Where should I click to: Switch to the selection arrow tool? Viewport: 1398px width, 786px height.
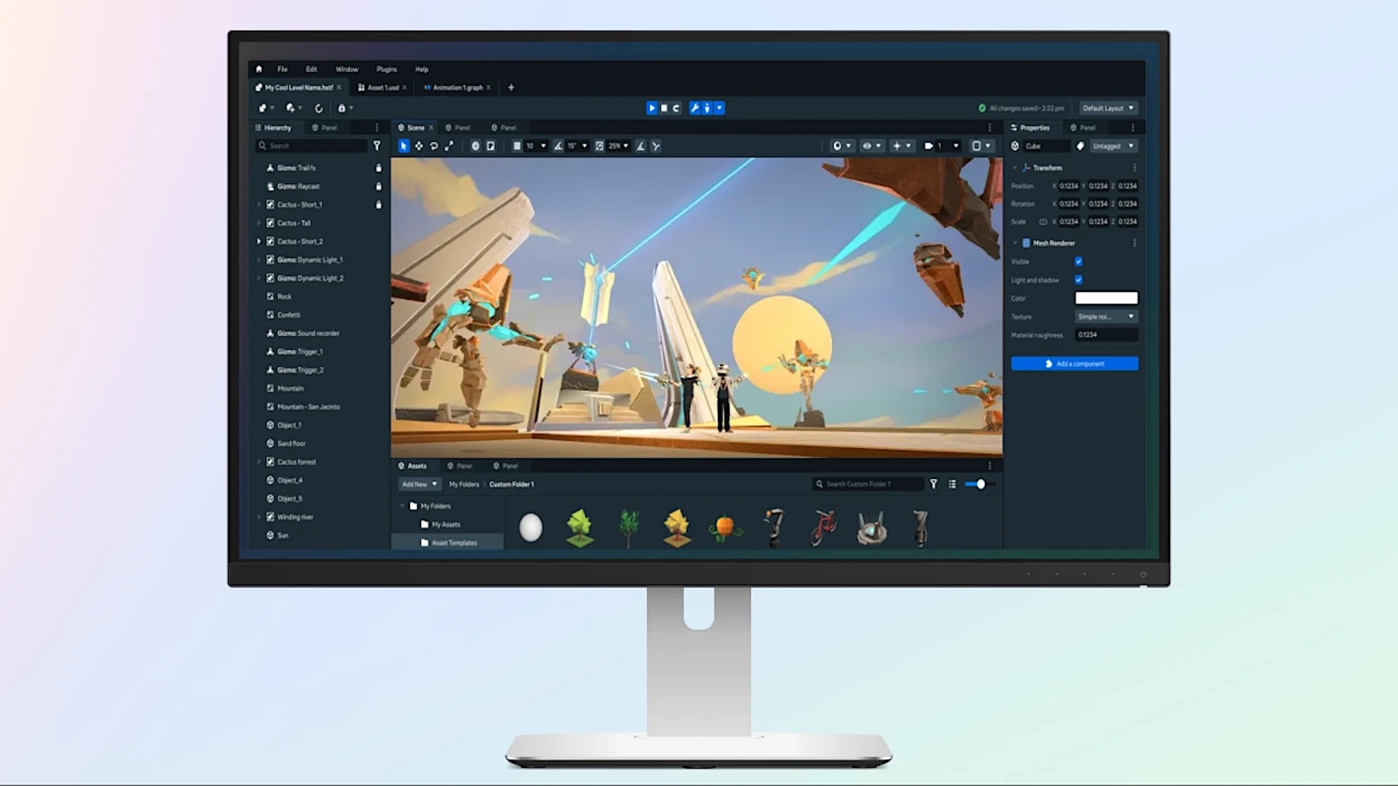[x=403, y=146]
